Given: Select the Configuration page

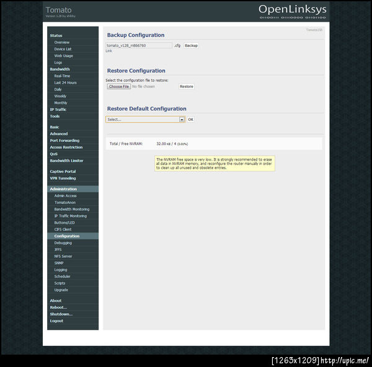Looking at the screenshot, I should 73,236.
